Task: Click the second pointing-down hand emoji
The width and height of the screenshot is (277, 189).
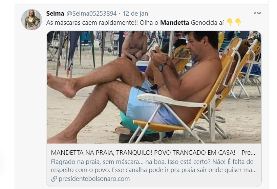Action: (x=238, y=22)
